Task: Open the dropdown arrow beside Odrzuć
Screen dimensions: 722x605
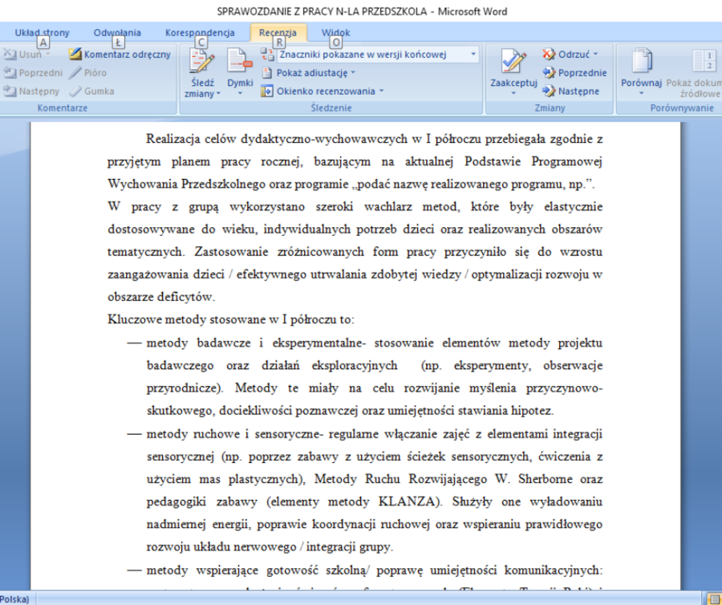Action: click(x=595, y=55)
